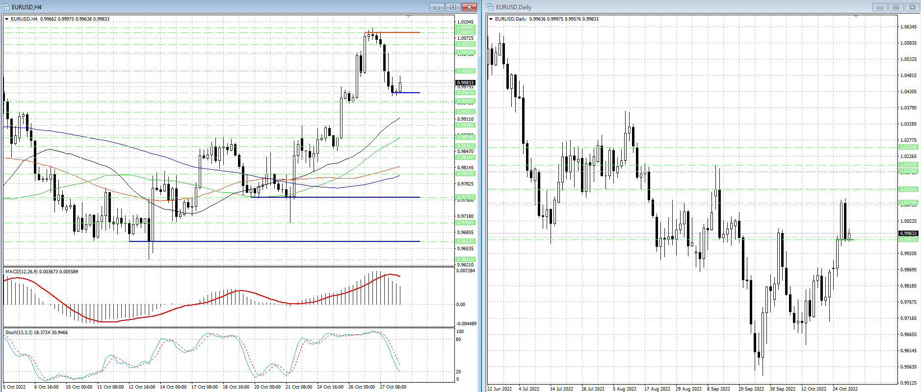Click the chart shift marker on Daily chart
Image resolution: width=921 pixels, height=392 pixels.
856,17
